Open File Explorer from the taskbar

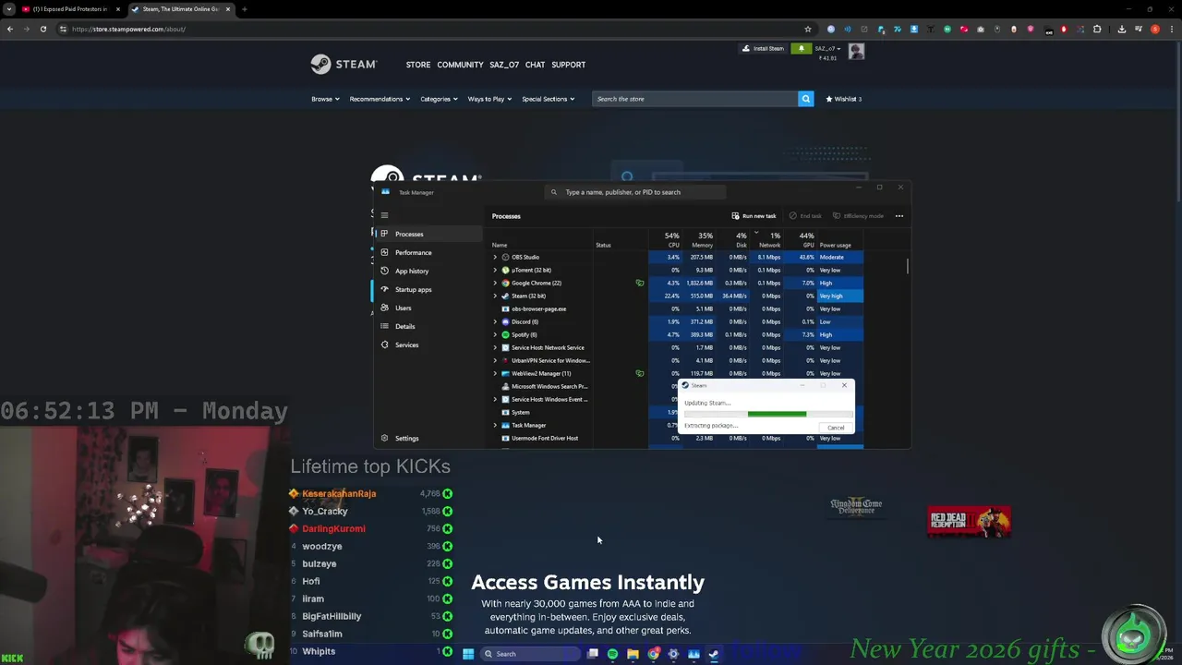tap(633, 654)
